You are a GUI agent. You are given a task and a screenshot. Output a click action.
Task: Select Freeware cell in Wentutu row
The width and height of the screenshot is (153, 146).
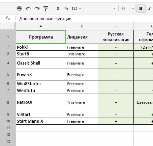(x=82, y=91)
